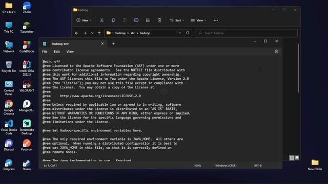Click the '@echo off' first line
Viewport: 328px width, 184px height.
(51, 61)
